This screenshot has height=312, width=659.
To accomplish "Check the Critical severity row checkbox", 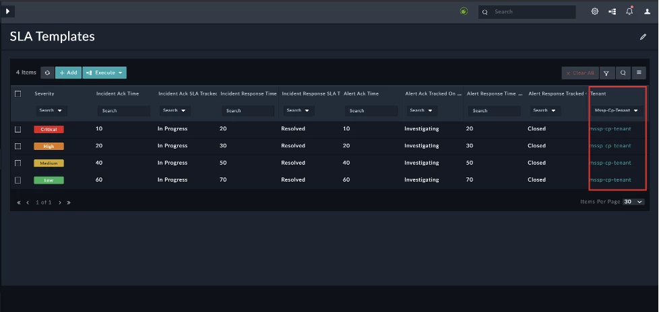I will pyautogui.click(x=18, y=129).
